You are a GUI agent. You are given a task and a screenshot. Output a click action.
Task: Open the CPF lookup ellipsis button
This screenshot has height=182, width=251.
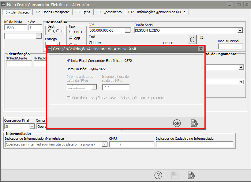128,30
